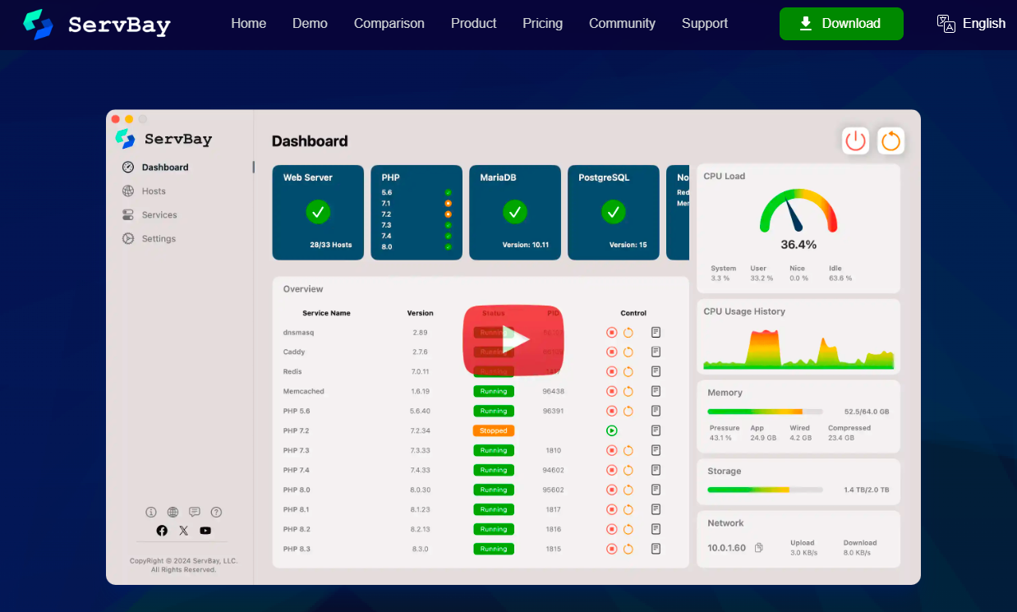Click the translate icon beside English
1017x612 pixels.
tap(946, 23)
